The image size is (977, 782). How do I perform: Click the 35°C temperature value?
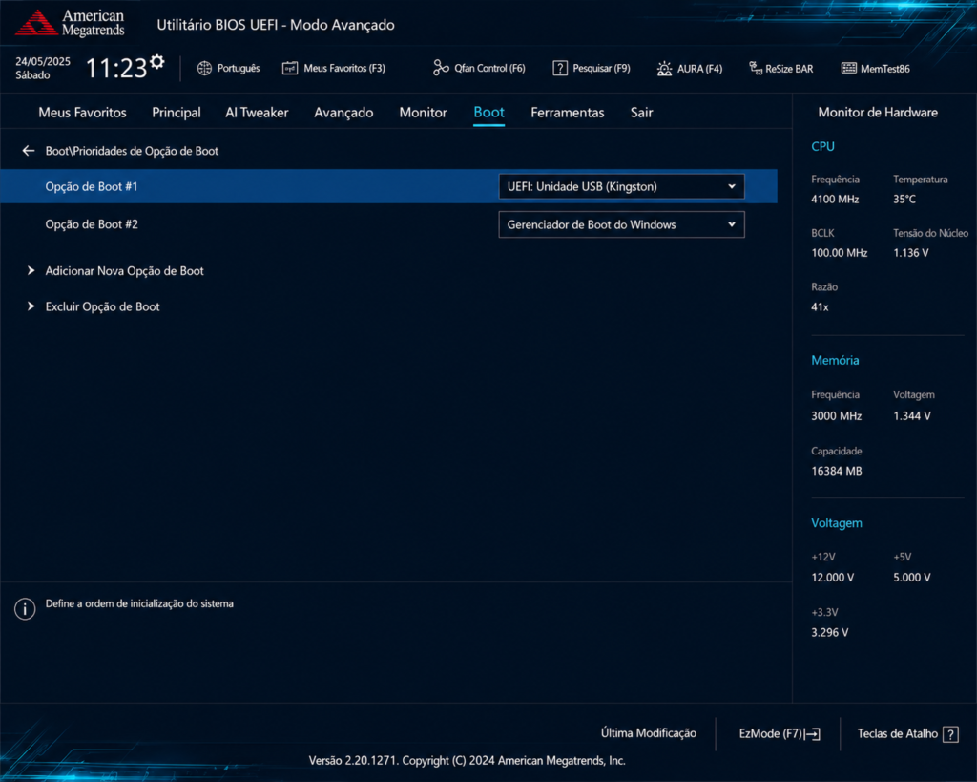click(x=904, y=200)
